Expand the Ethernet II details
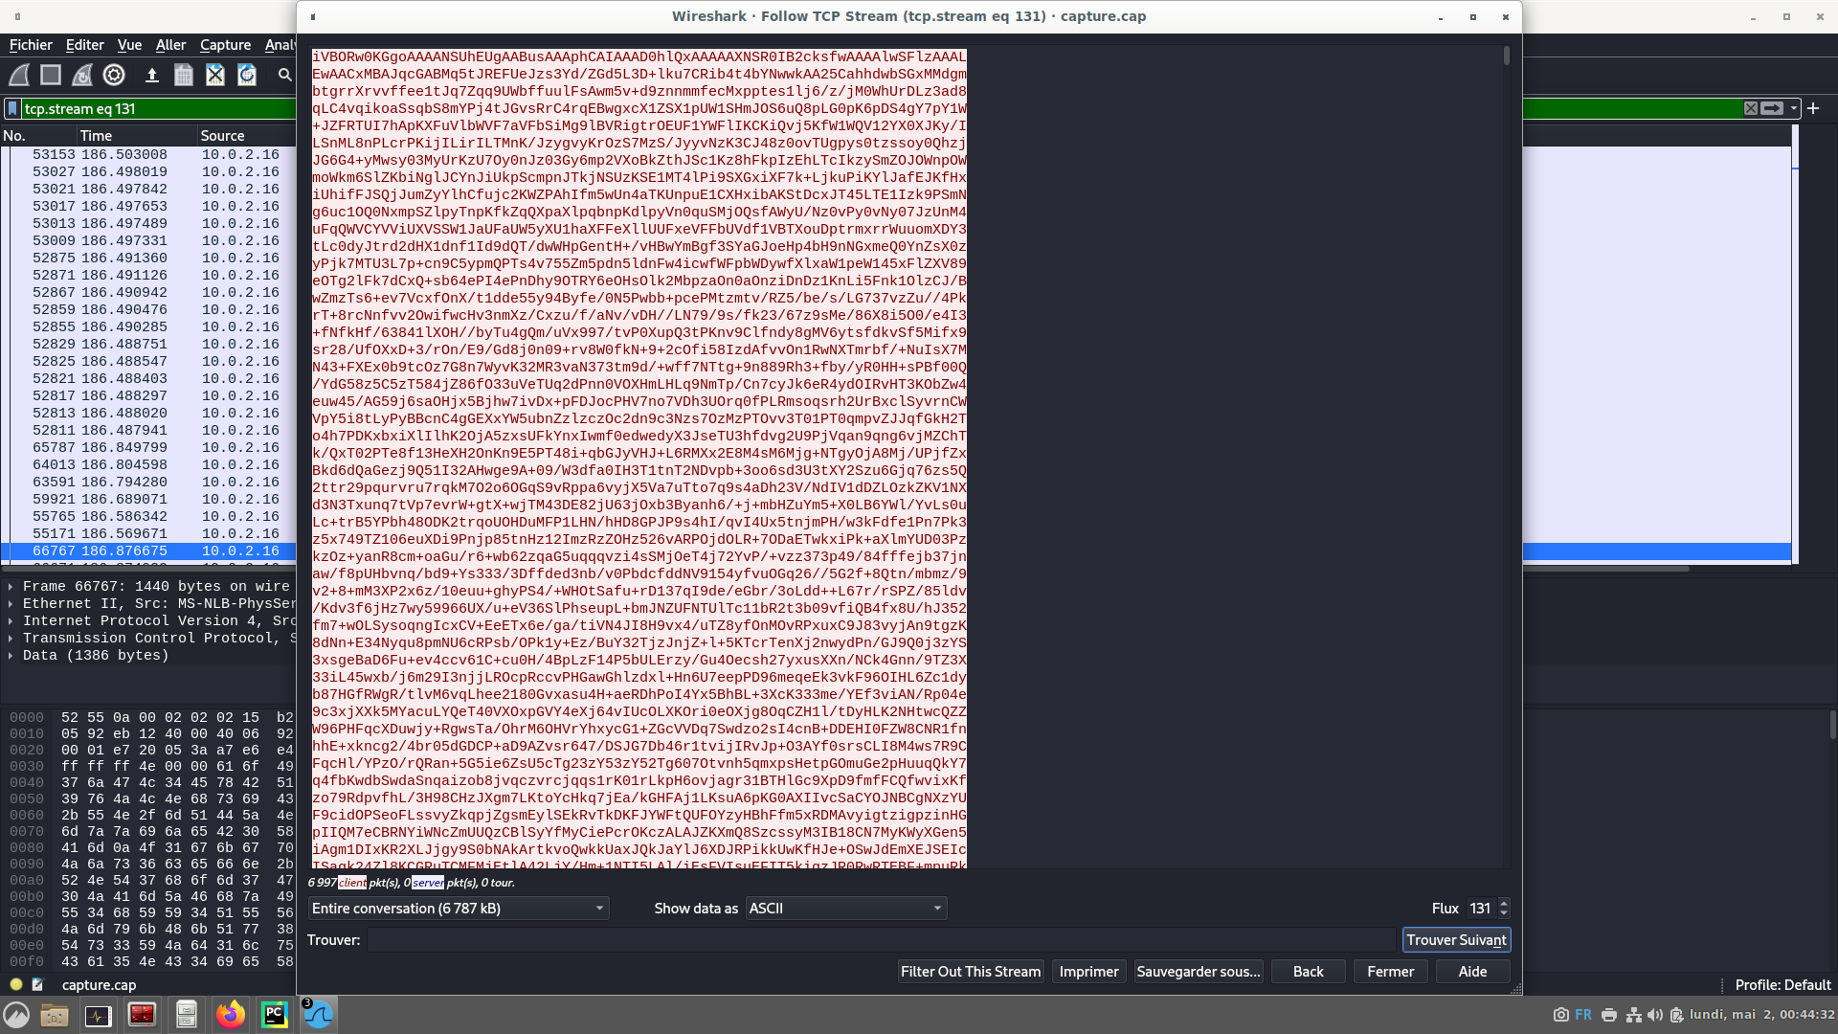Screen dimensions: 1838x1034 (11, 603)
